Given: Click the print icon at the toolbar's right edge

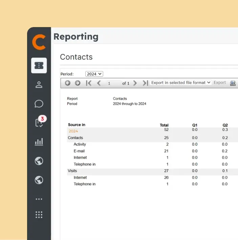Looking at the screenshot, I should click(233, 83).
